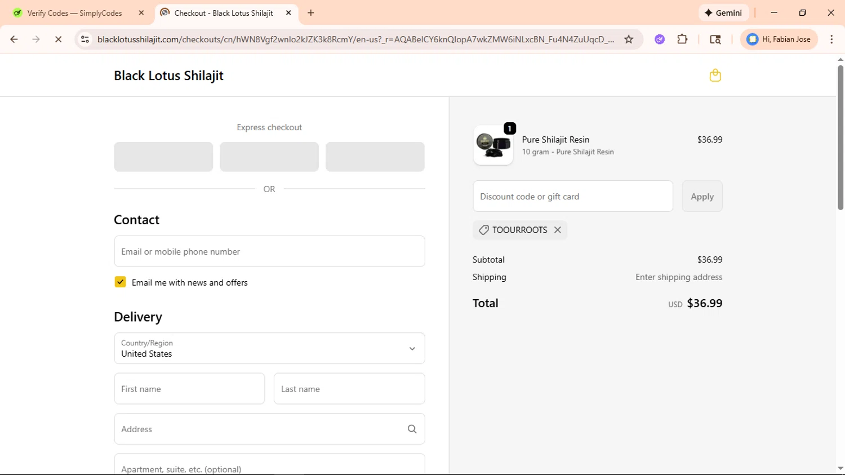Close the Checkout Black Lotus Shilajit tab

[288, 13]
